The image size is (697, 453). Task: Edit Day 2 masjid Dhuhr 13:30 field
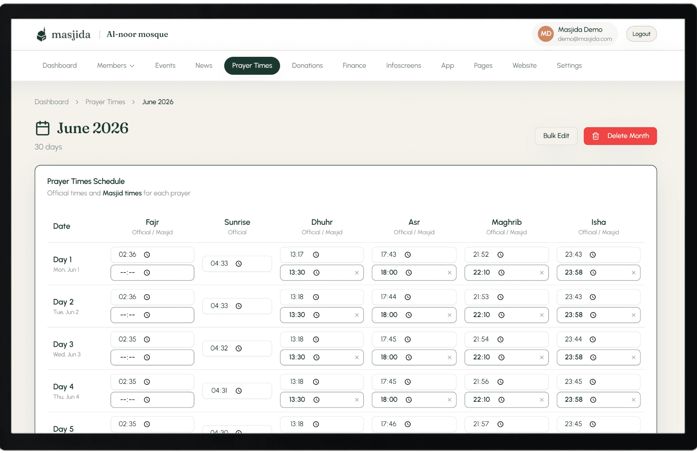[x=322, y=315]
